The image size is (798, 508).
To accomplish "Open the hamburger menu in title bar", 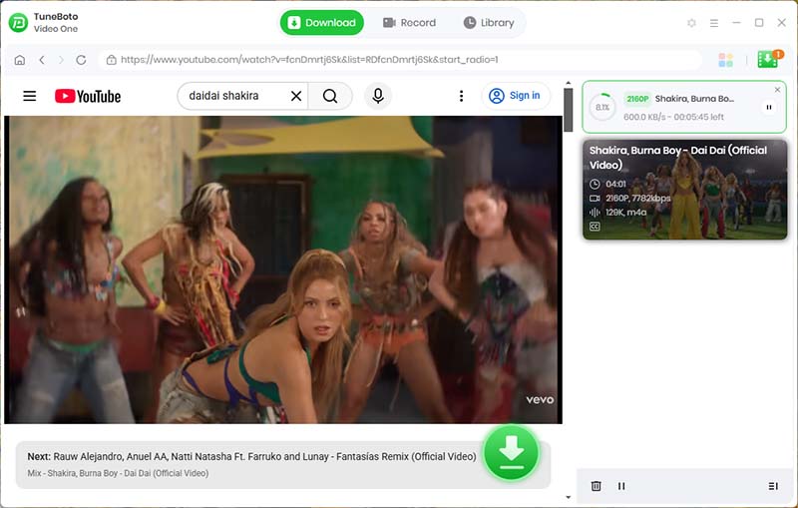I will coord(714,23).
